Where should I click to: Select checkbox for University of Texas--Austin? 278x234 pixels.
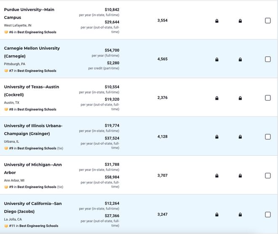(x=267, y=98)
